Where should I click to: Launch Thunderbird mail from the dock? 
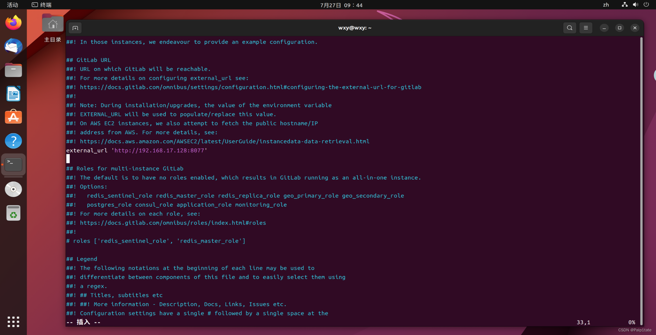tap(13, 46)
